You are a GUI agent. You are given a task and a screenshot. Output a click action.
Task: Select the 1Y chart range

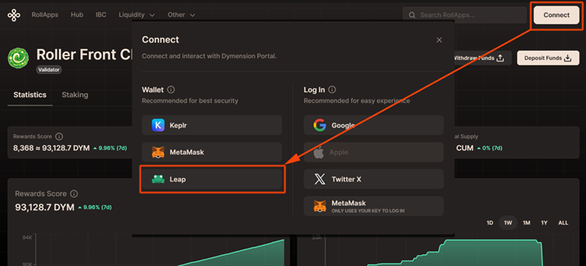coord(544,223)
